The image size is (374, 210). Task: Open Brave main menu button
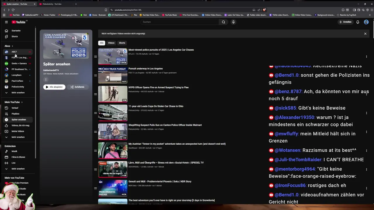click(x=372, y=10)
